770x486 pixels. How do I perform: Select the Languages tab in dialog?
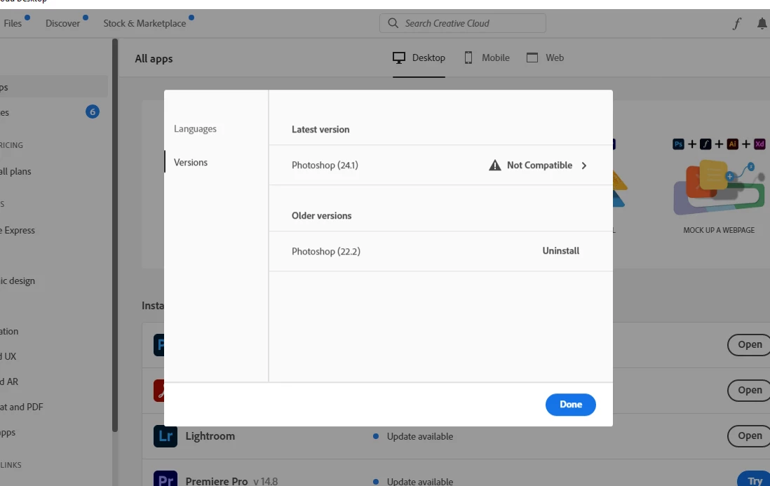click(x=195, y=128)
